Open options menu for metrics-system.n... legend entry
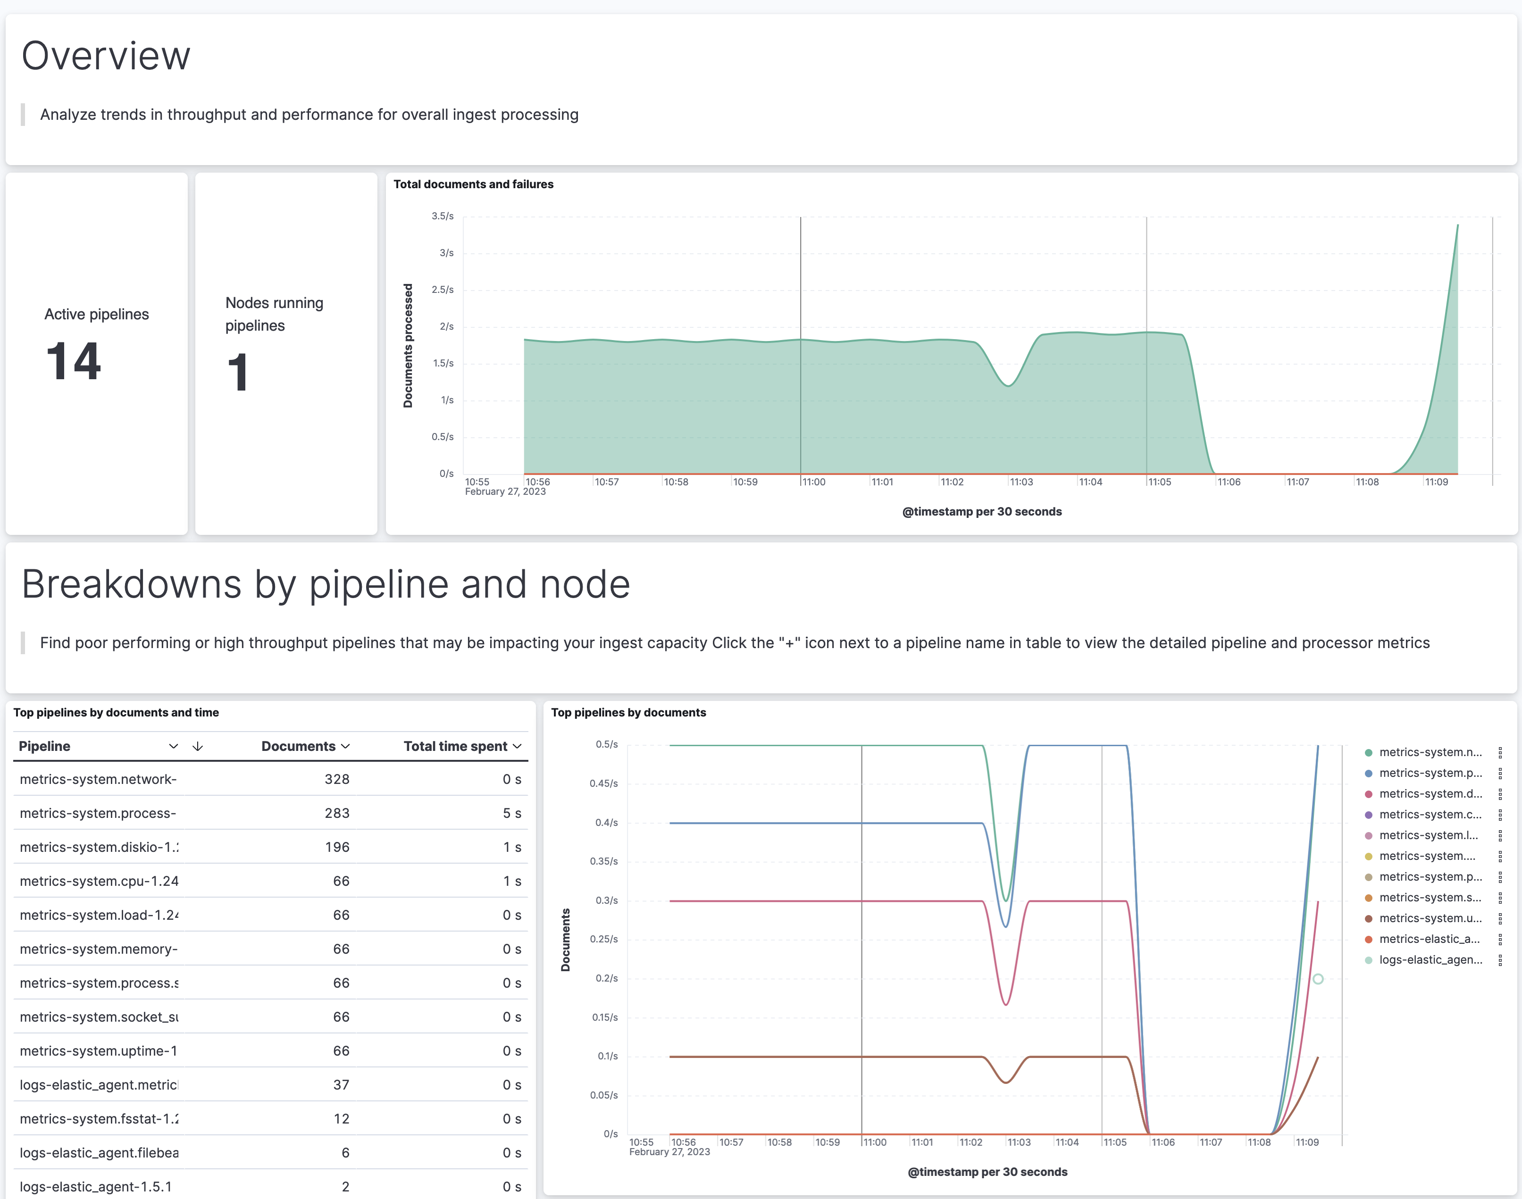 (x=1499, y=752)
